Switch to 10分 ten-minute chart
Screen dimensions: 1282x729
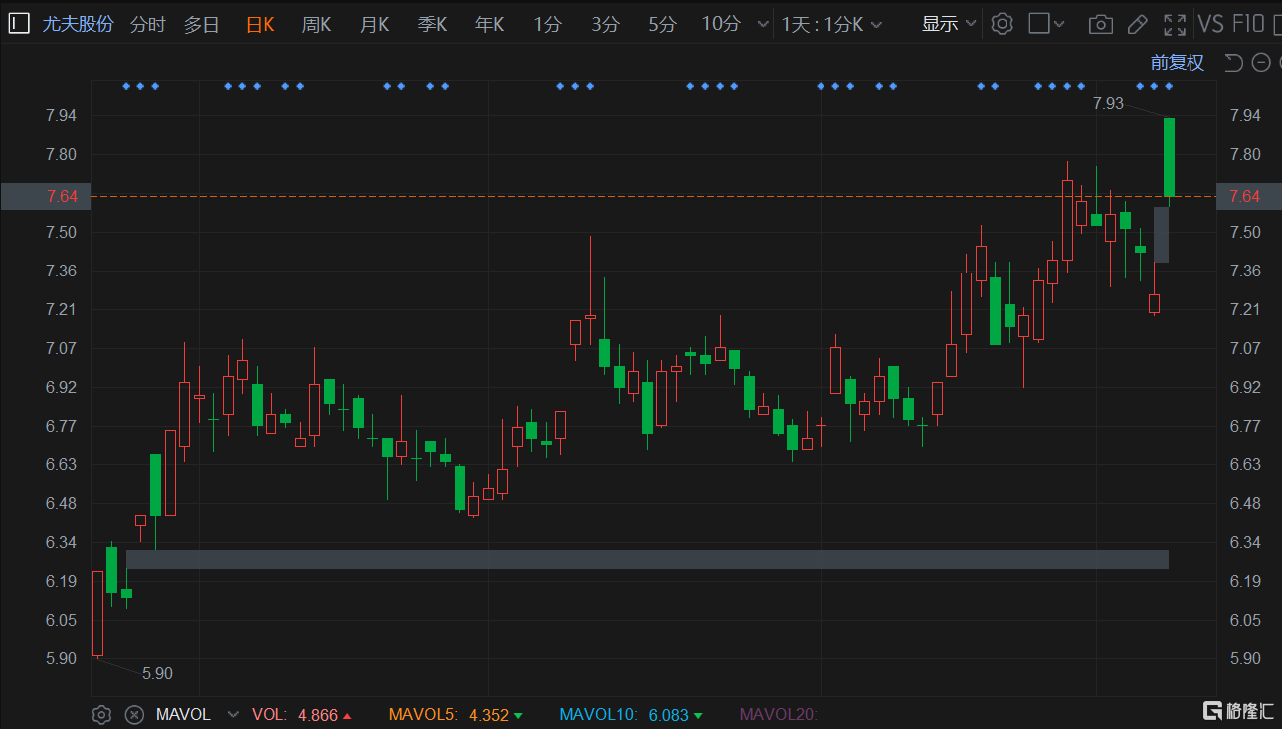pyautogui.click(x=721, y=24)
